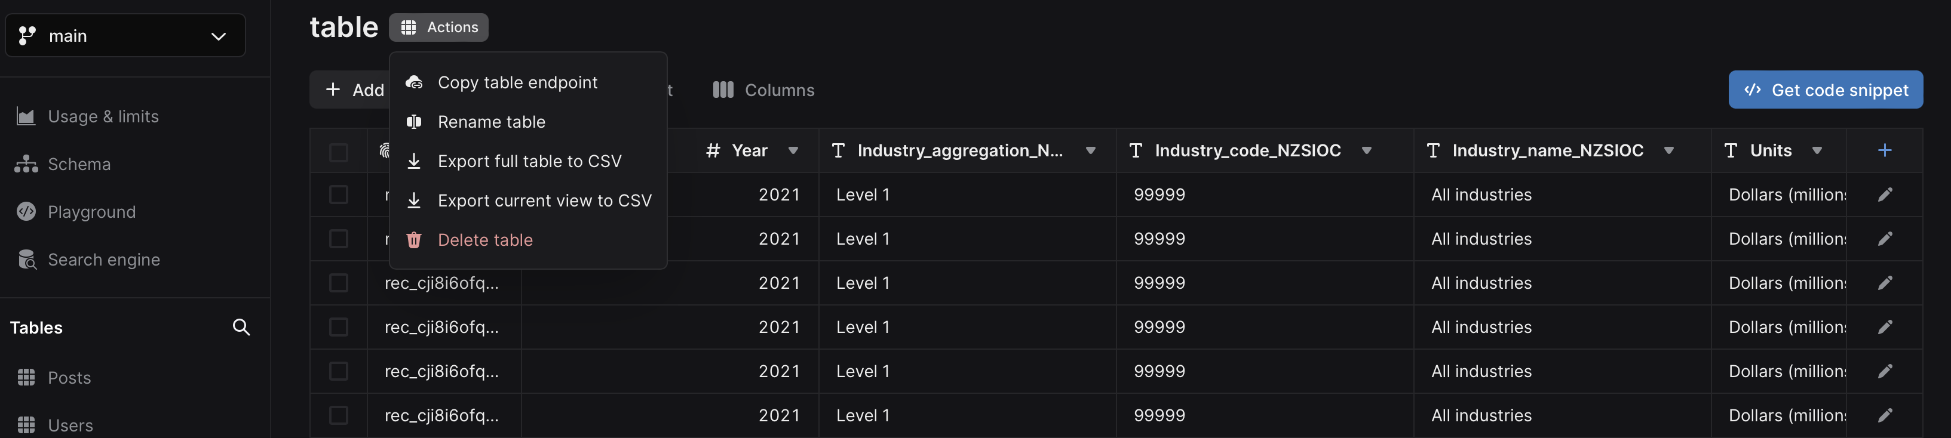Open the Columns visibility settings

(x=763, y=90)
